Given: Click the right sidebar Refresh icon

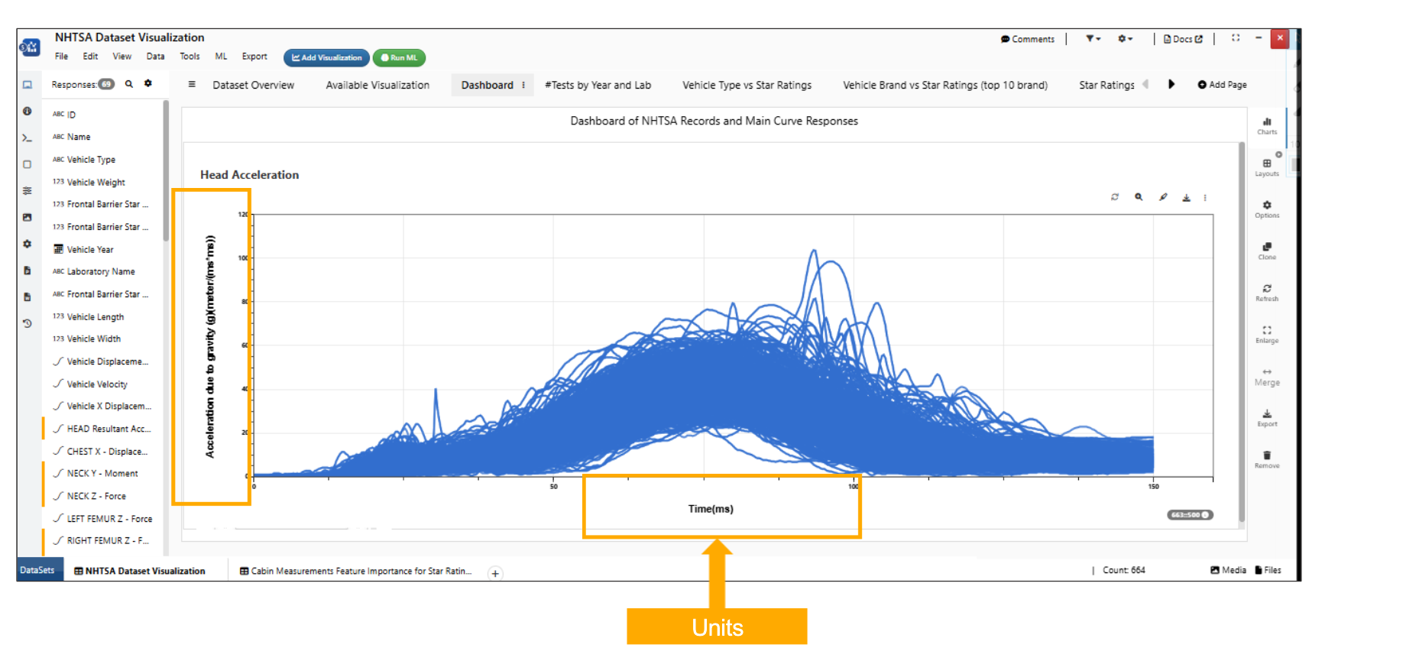Looking at the screenshot, I should pos(1267,293).
